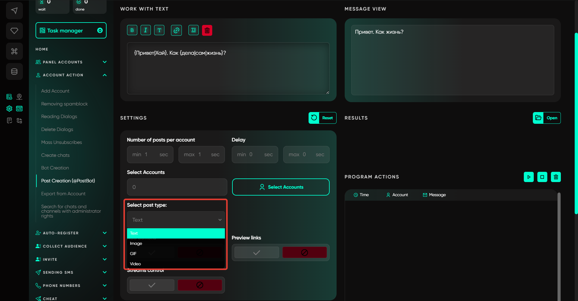Open Removing spamblock menu item
This screenshot has height=301, width=578.
(x=64, y=104)
